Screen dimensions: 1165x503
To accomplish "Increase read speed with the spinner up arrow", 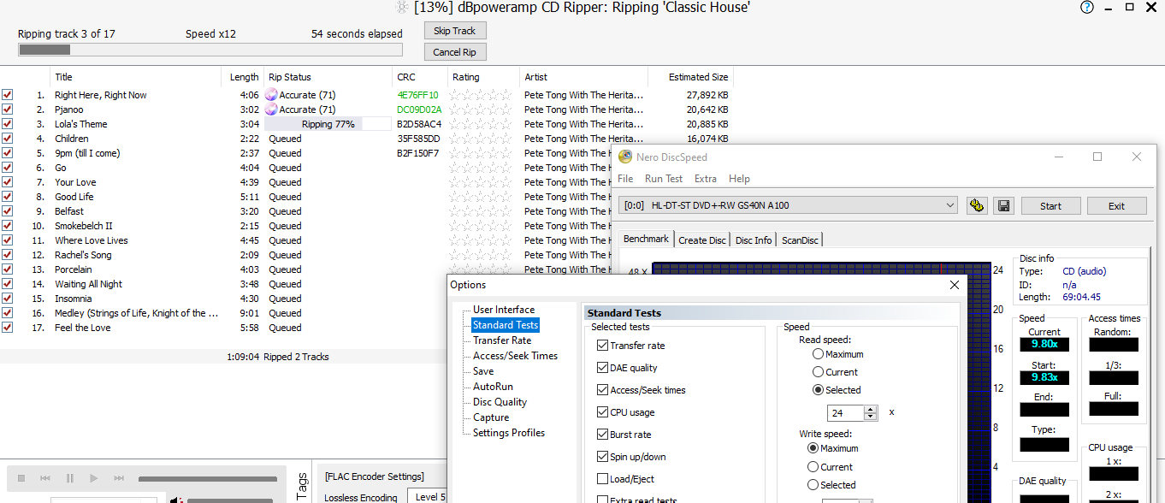I will [x=871, y=409].
